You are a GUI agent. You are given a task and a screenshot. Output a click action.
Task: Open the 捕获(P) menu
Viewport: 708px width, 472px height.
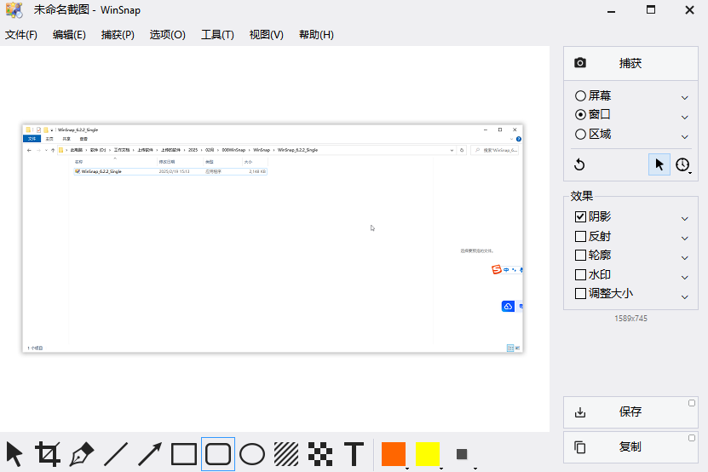click(x=118, y=35)
